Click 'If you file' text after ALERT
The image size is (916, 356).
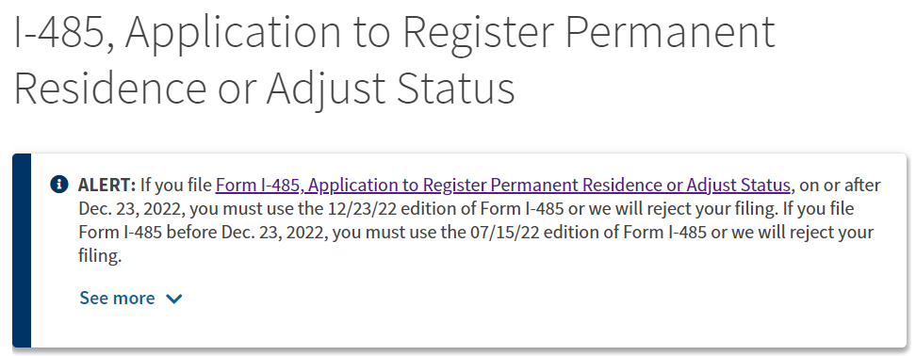click(176, 186)
